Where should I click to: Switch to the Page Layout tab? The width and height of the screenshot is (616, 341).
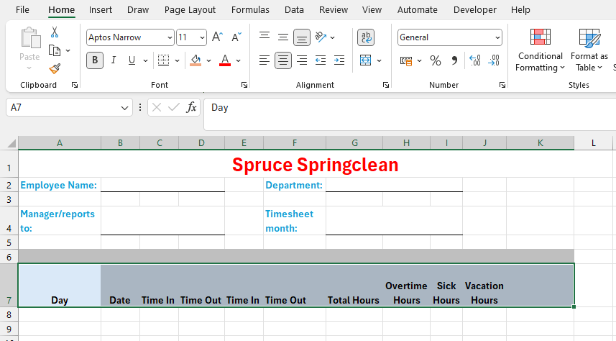tap(190, 10)
